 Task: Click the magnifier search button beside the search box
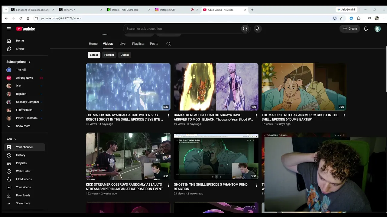coord(245,29)
